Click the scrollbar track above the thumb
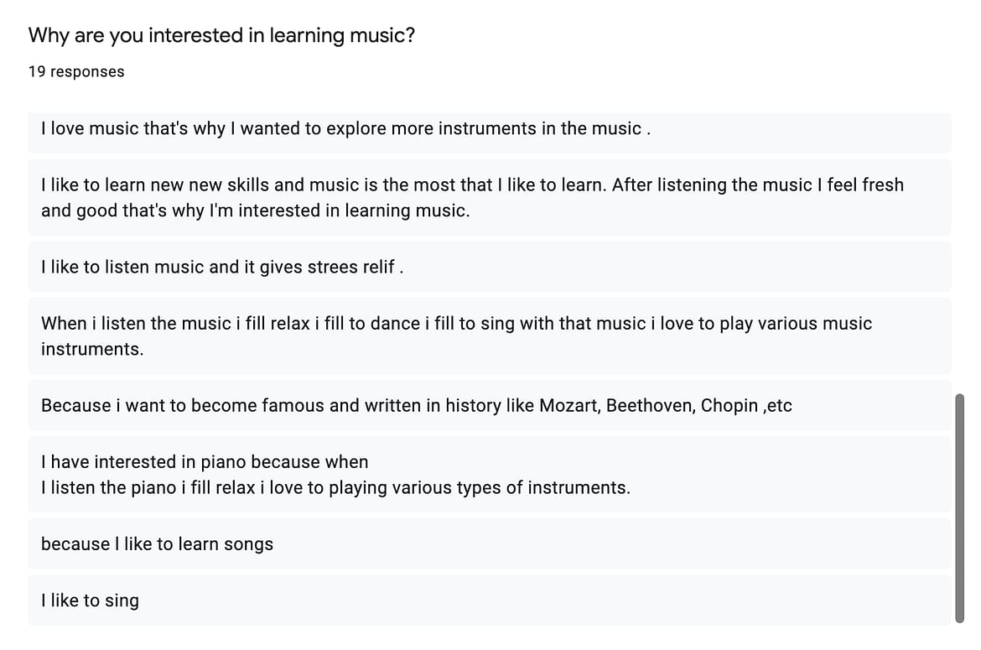 coord(960,250)
